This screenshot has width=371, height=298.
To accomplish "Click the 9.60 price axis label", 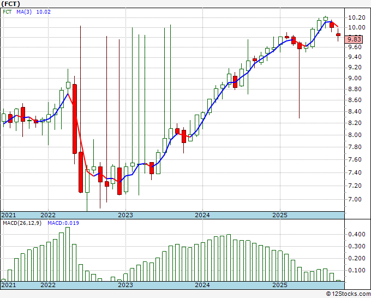I will coord(355,47).
